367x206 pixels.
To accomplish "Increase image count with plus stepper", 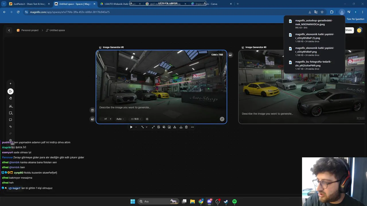I will coord(110,119).
